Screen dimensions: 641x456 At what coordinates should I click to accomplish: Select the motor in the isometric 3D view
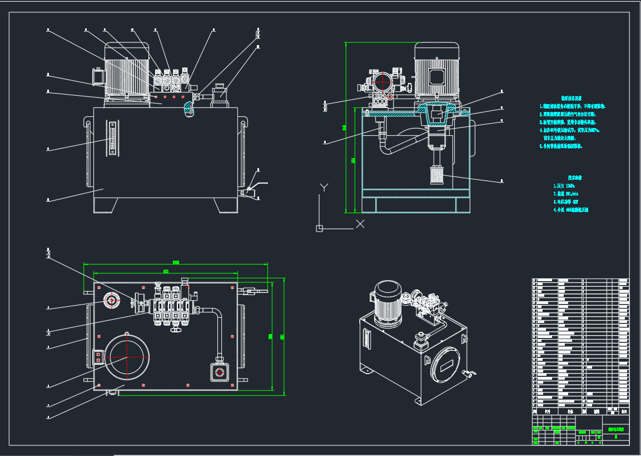(387, 303)
